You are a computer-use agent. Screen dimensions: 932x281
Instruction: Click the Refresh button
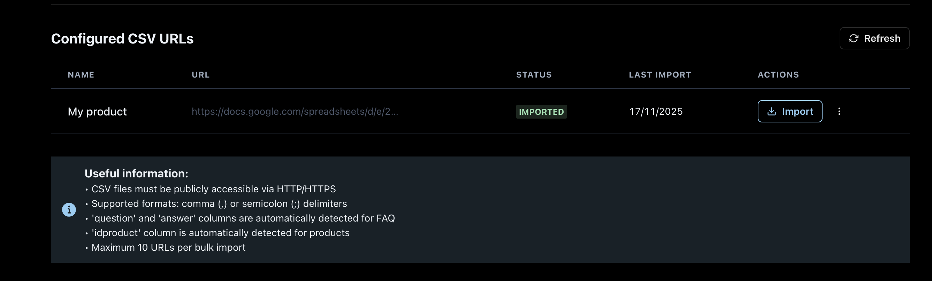(x=874, y=38)
